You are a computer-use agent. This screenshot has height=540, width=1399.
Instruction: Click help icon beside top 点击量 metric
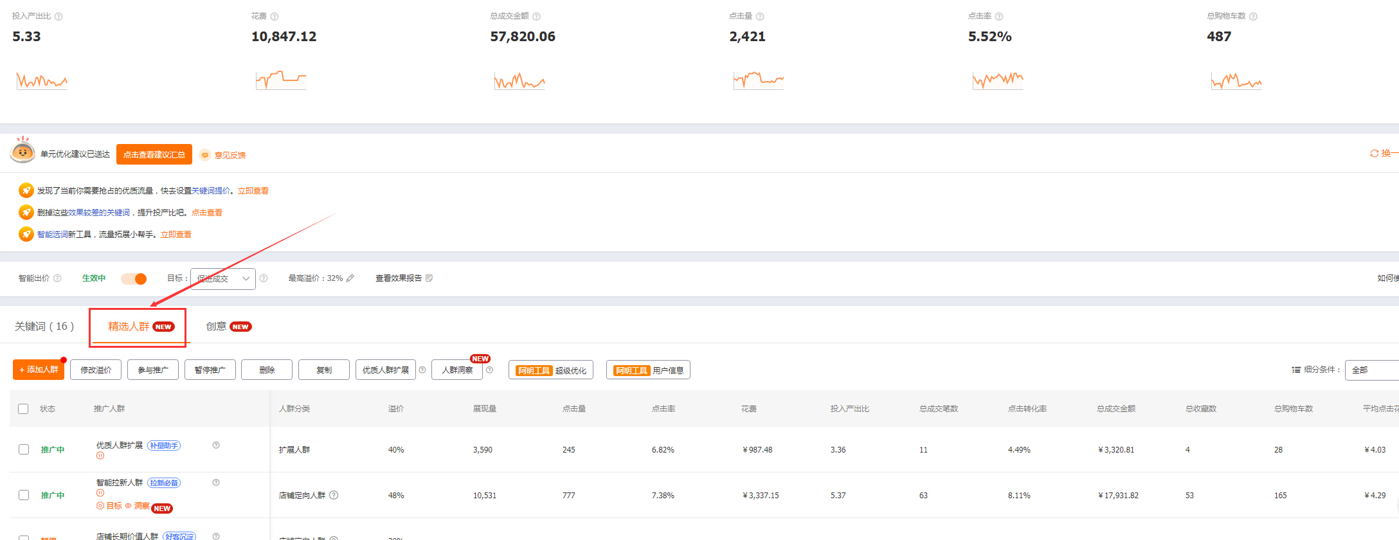(760, 17)
